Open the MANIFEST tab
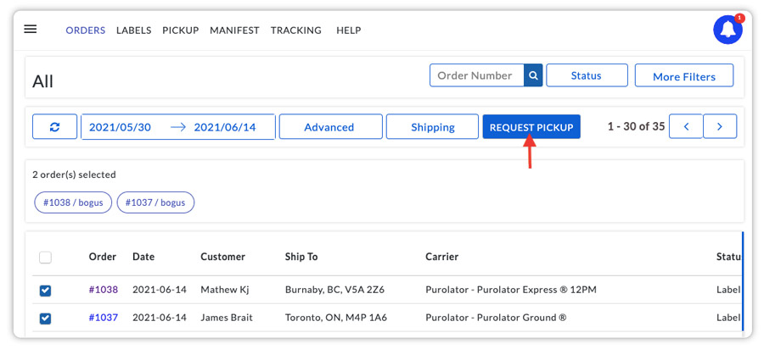Image resolution: width=764 pixels, height=349 pixels. [x=234, y=30]
